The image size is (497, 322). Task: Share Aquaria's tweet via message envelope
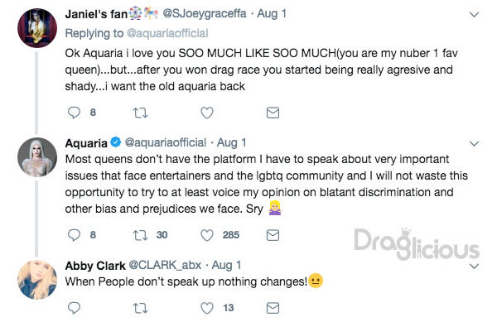[x=273, y=235]
